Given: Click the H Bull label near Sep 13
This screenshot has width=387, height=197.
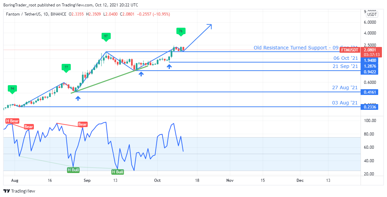Looking at the screenshot, I should (118, 172).
